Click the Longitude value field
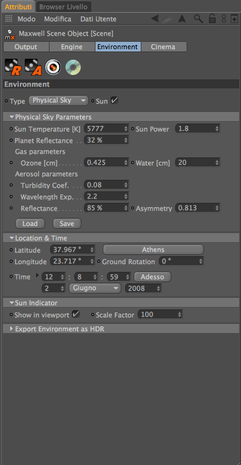Viewport: 241px width, 465px height. tap(72, 262)
